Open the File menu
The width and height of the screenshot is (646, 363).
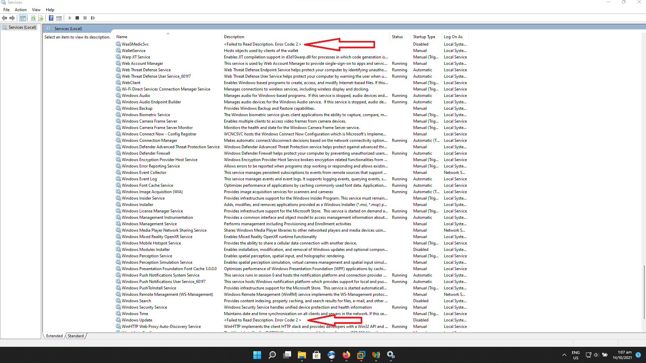[6, 10]
